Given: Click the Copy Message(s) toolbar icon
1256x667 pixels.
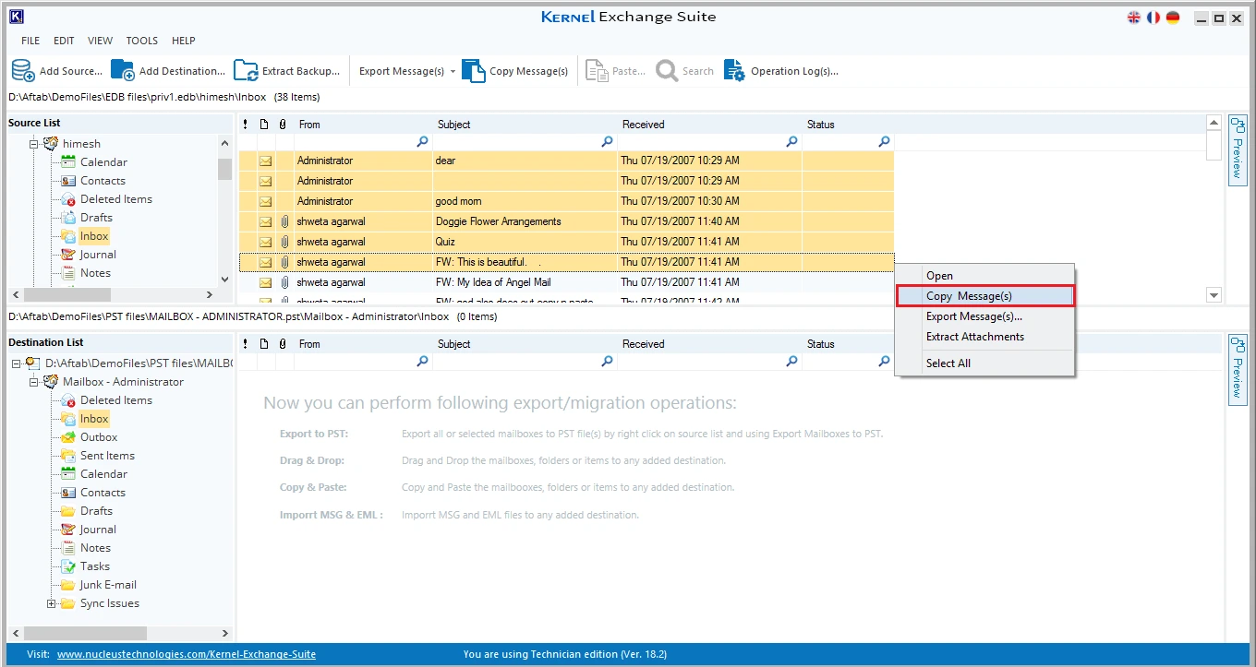Looking at the screenshot, I should click(x=474, y=71).
